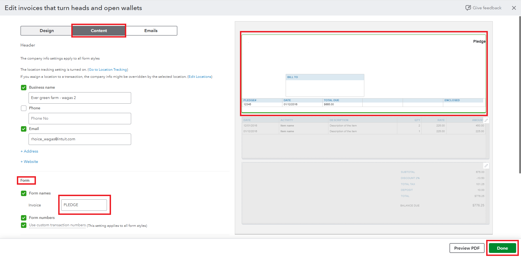Click the Invoice form name field containing PLEDGE

(84, 205)
